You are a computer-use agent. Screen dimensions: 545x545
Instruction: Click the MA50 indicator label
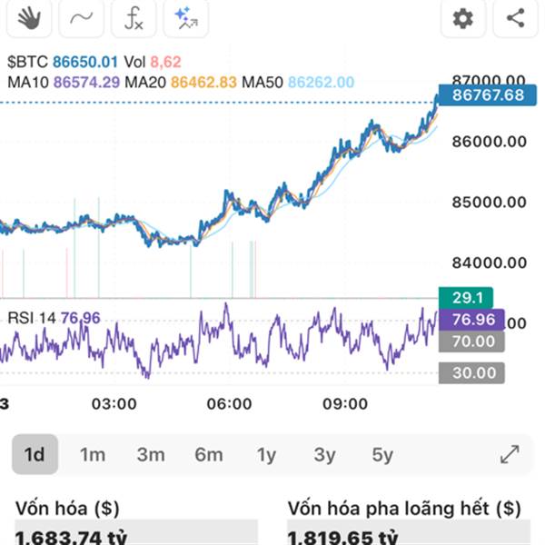[264, 83]
